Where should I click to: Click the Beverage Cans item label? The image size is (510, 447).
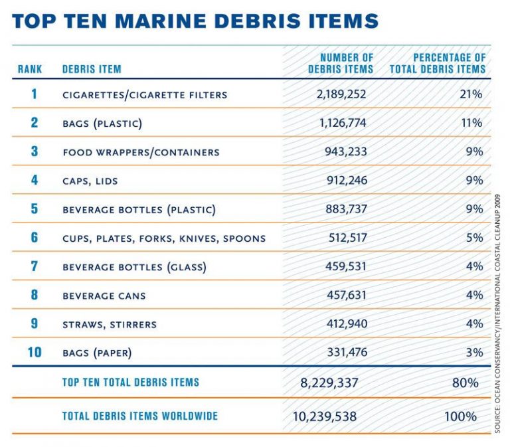[x=104, y=296]
